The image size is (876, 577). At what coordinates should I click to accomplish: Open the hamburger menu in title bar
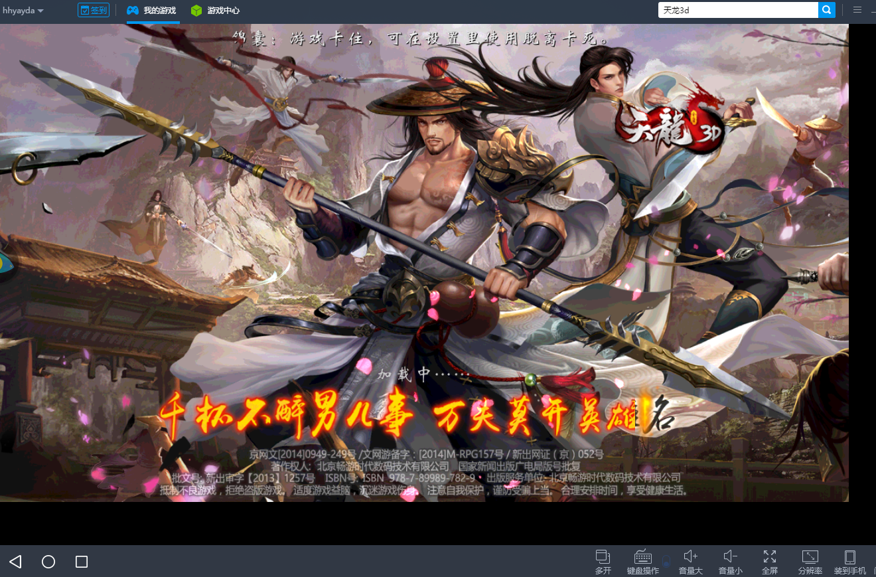[857, 10]
